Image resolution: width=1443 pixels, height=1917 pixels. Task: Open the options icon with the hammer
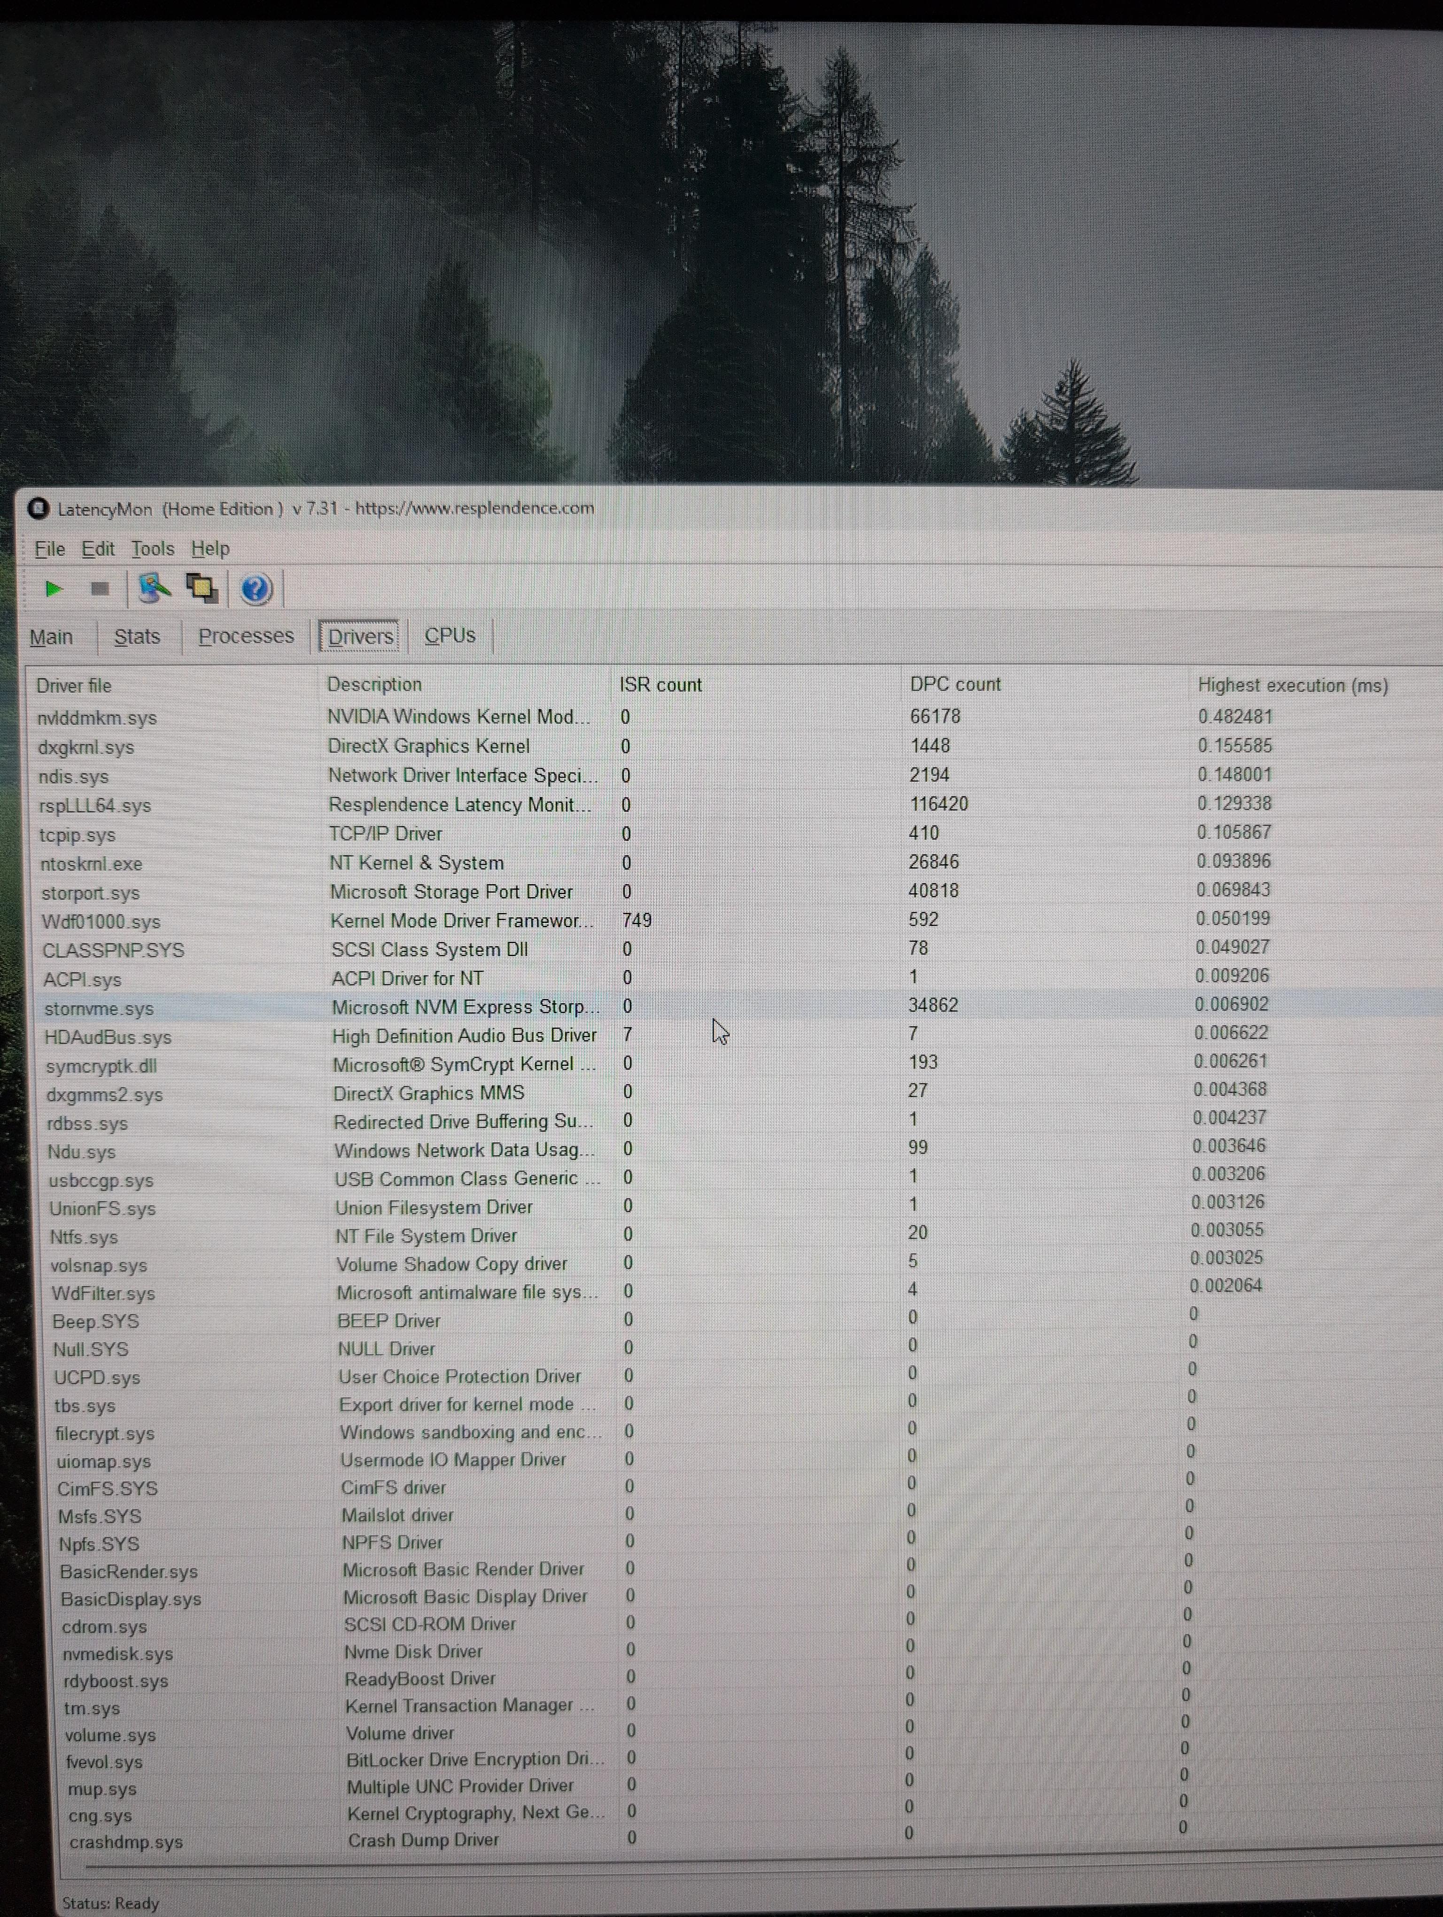tap(154, 588)
